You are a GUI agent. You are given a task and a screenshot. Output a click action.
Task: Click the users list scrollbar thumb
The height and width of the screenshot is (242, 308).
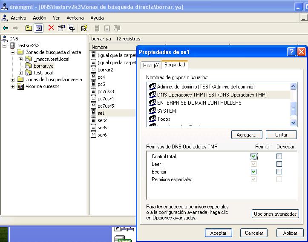coord(293,108)
